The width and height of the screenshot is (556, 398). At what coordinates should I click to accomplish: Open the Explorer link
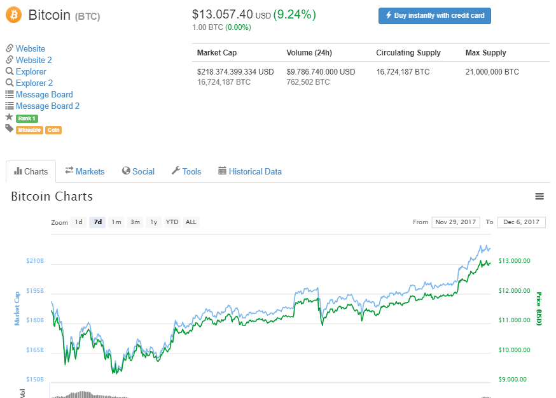point(31,72)
